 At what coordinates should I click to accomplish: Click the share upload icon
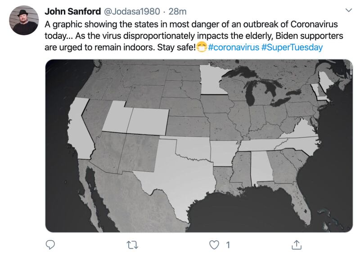click(297, 244)
